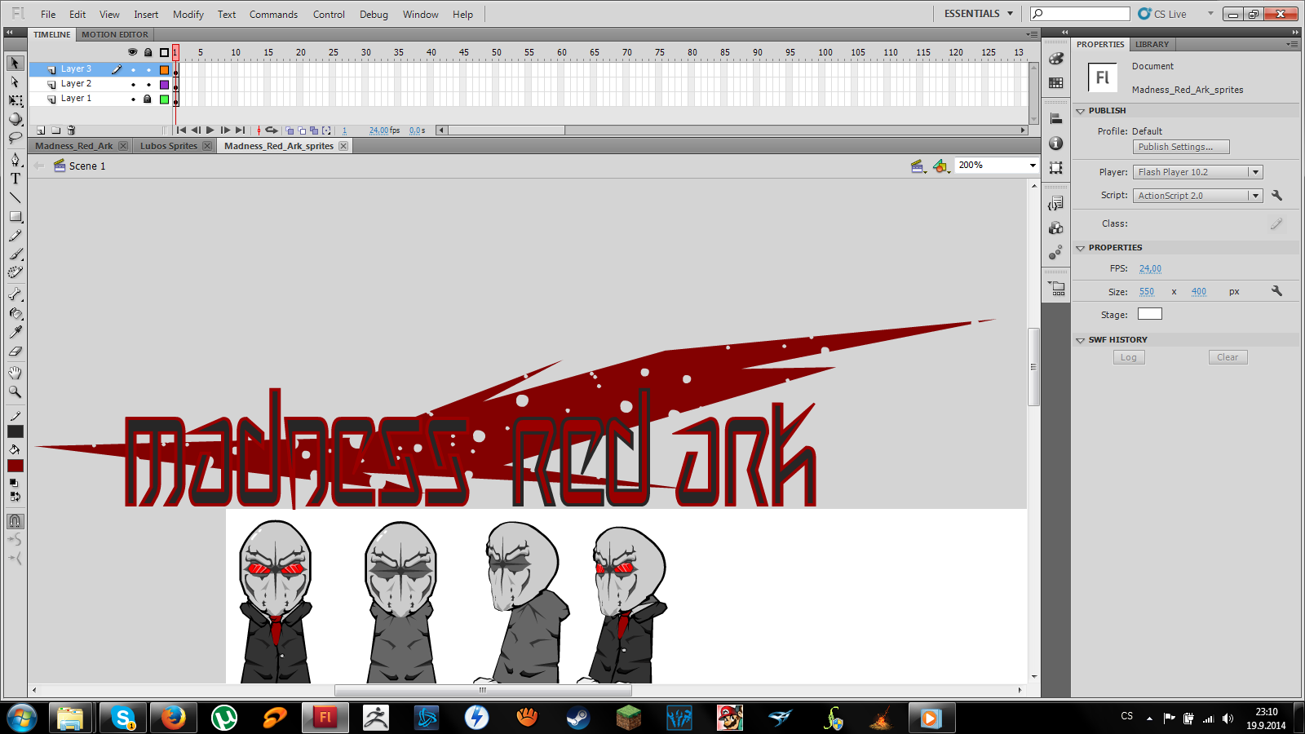Select the Lasso tool
1305x734 pixels.
tap(15, 138)
